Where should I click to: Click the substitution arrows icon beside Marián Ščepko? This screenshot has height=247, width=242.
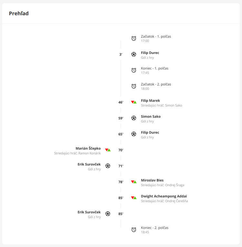[108, 150]
